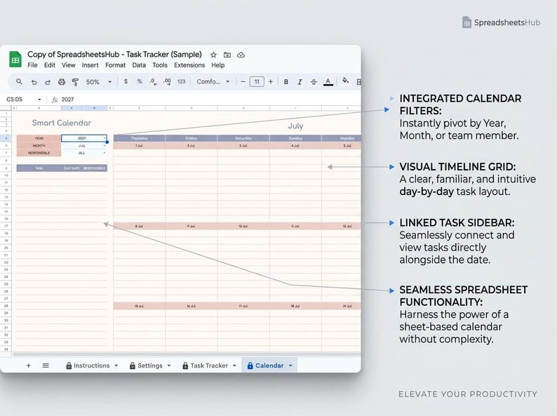
Task: Open the File menu
Action: coord(32,65)
